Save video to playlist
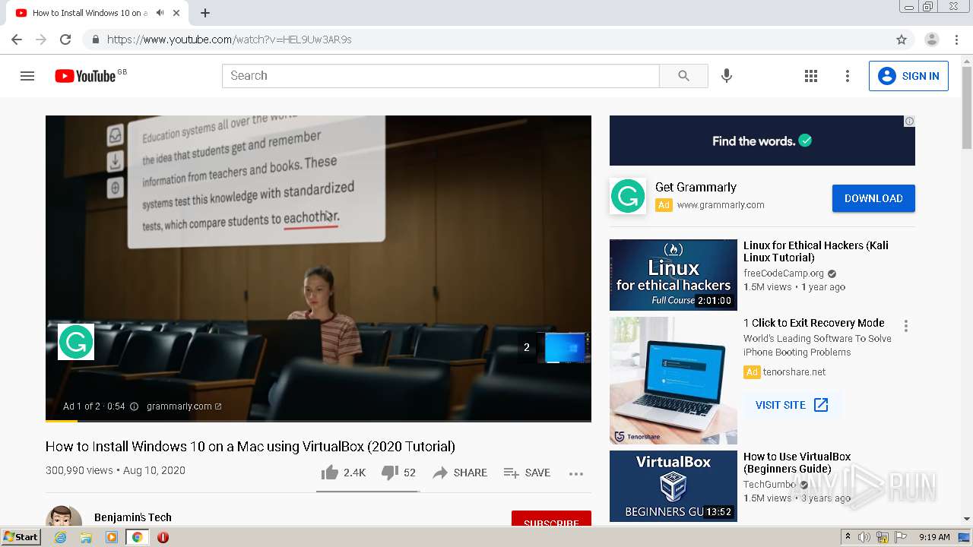 527,473
